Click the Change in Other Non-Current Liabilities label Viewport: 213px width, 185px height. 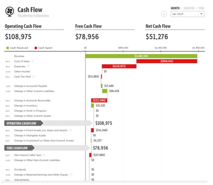coord(37,160)
